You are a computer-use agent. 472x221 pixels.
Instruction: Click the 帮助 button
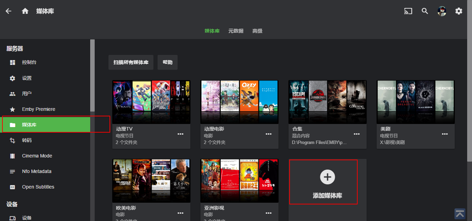pyautogui.click(x=168, y=63)
